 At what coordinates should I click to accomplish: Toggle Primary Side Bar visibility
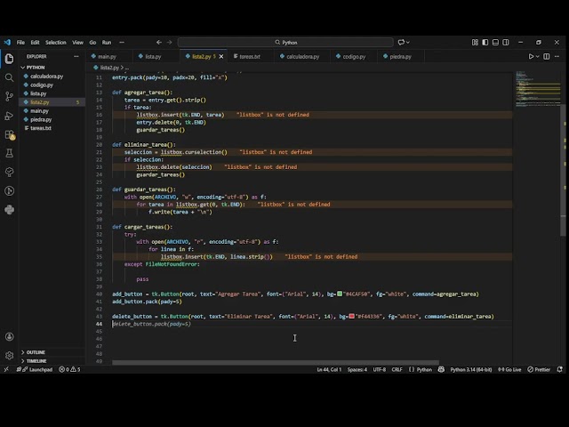click(485, 42)
